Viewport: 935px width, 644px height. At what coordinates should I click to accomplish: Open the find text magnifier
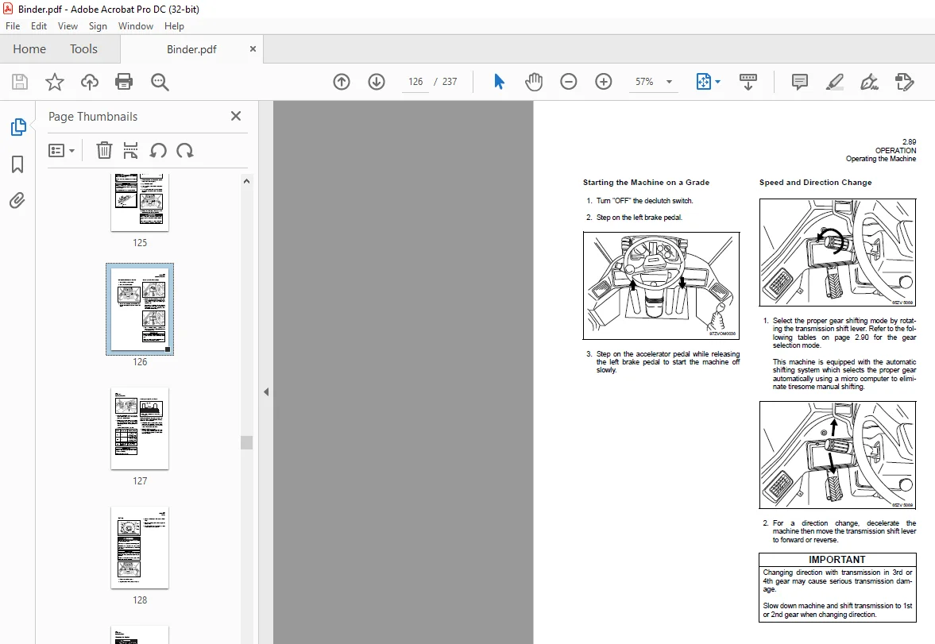click(x=160, y=82)
